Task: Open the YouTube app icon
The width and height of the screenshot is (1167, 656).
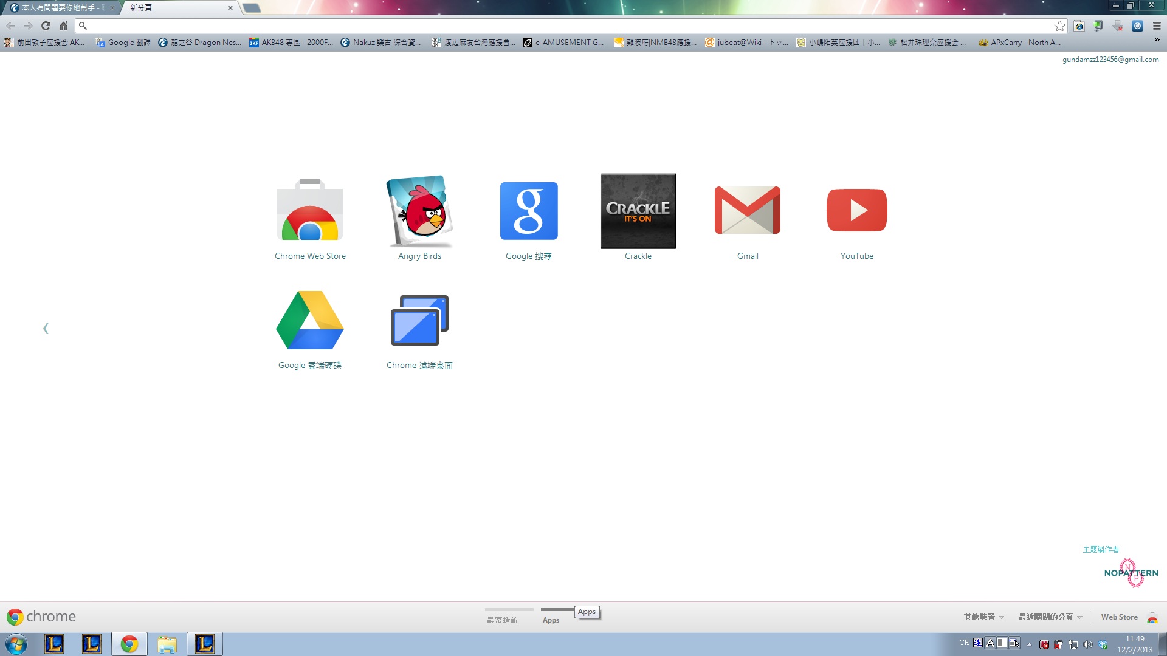Action: (857, 211)
